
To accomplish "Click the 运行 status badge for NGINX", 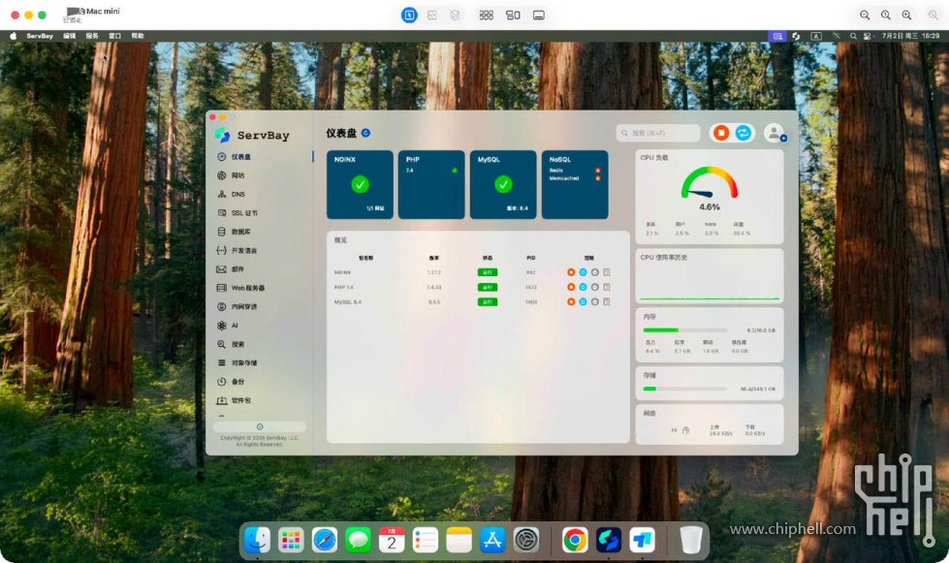I will tap(488, 272).
